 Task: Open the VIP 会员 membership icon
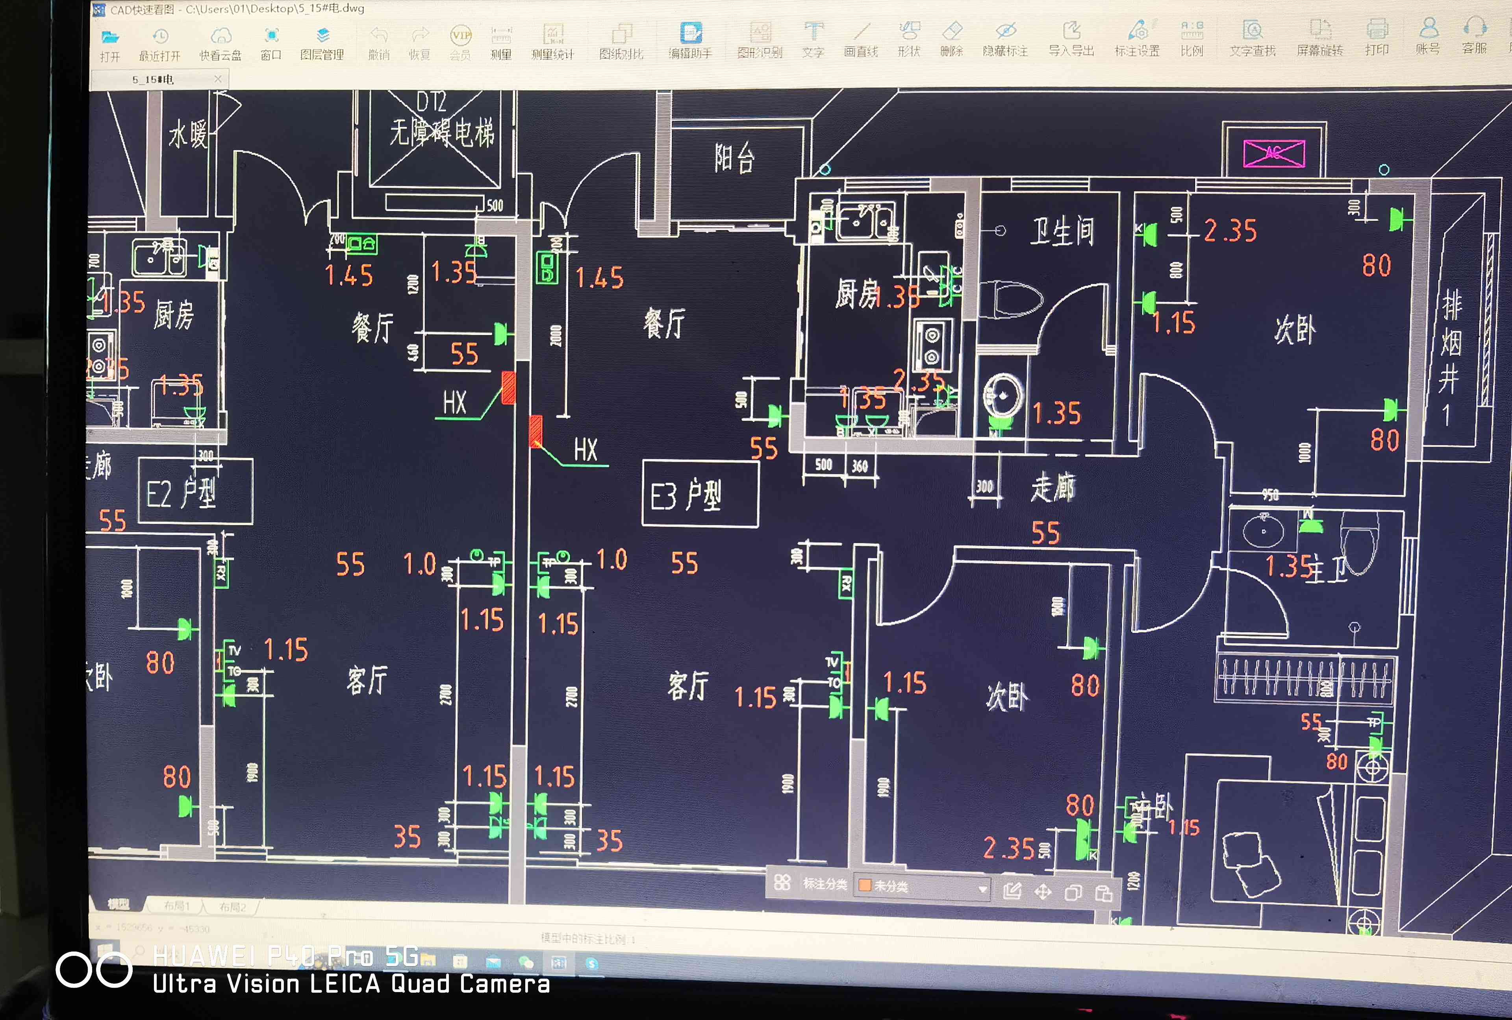click(461, 35)
